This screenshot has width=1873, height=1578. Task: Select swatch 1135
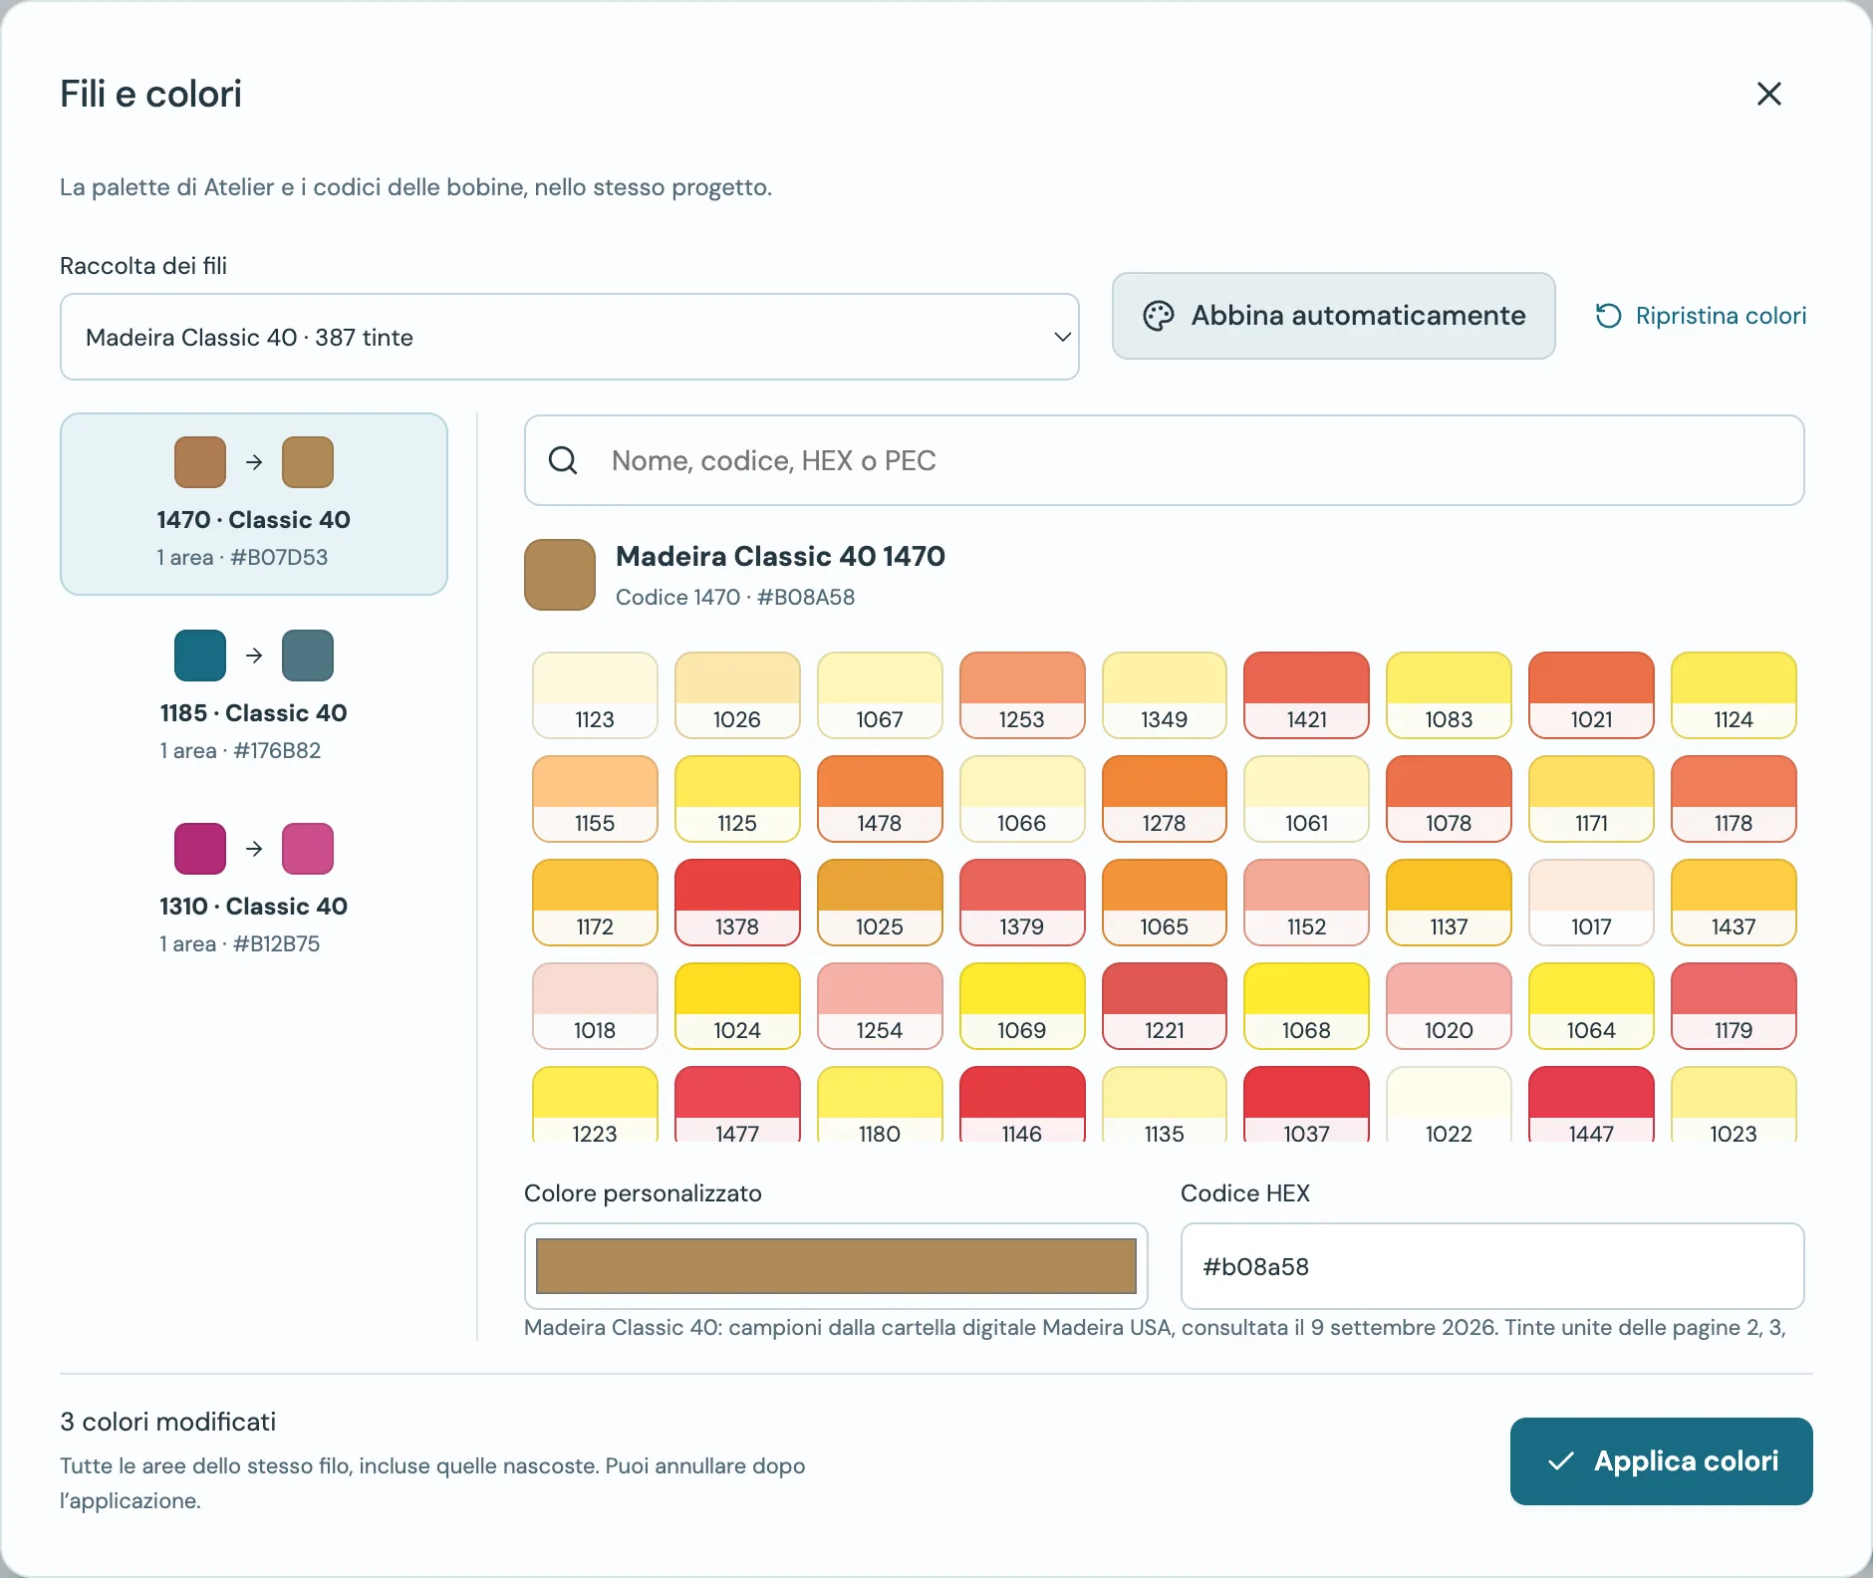click(1165, 1105)
